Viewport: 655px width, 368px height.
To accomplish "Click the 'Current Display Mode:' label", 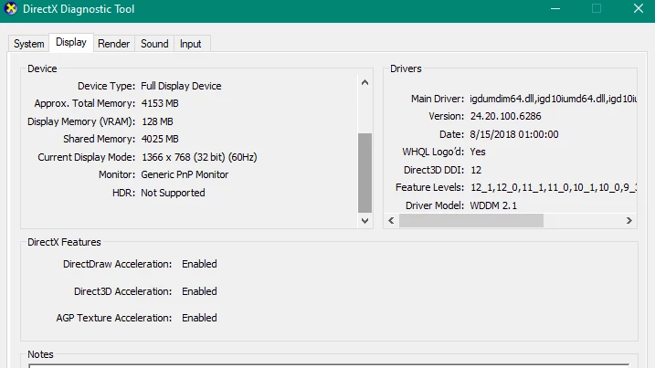I will pos(87,157).
